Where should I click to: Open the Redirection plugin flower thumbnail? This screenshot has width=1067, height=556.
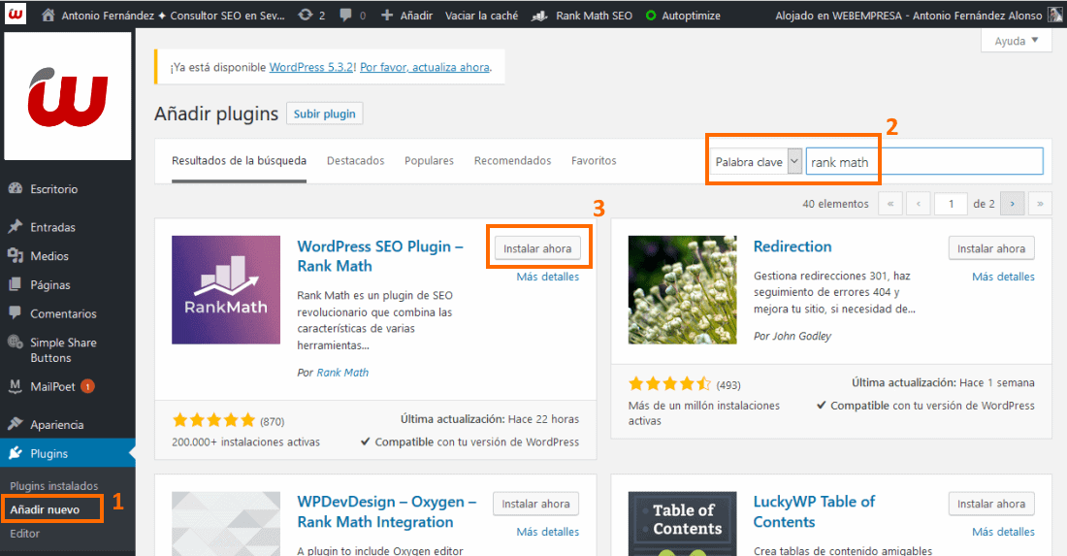(x=682, y=290)
